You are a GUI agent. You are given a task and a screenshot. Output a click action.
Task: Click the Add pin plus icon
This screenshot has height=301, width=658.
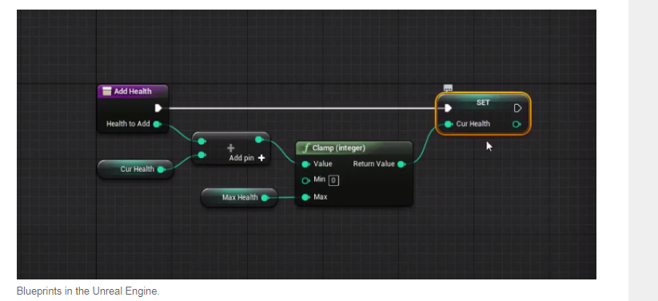pyautogui.click(x=261, y=158)
